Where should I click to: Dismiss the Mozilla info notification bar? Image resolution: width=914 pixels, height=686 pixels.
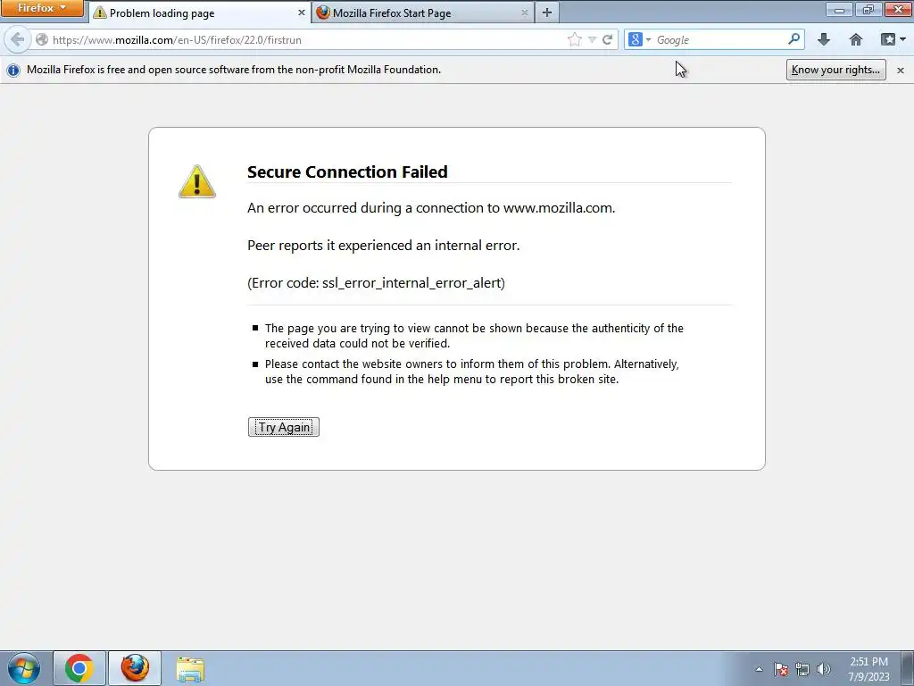(900, 70)
